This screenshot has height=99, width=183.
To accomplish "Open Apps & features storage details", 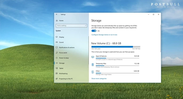I will click(115, 58).
